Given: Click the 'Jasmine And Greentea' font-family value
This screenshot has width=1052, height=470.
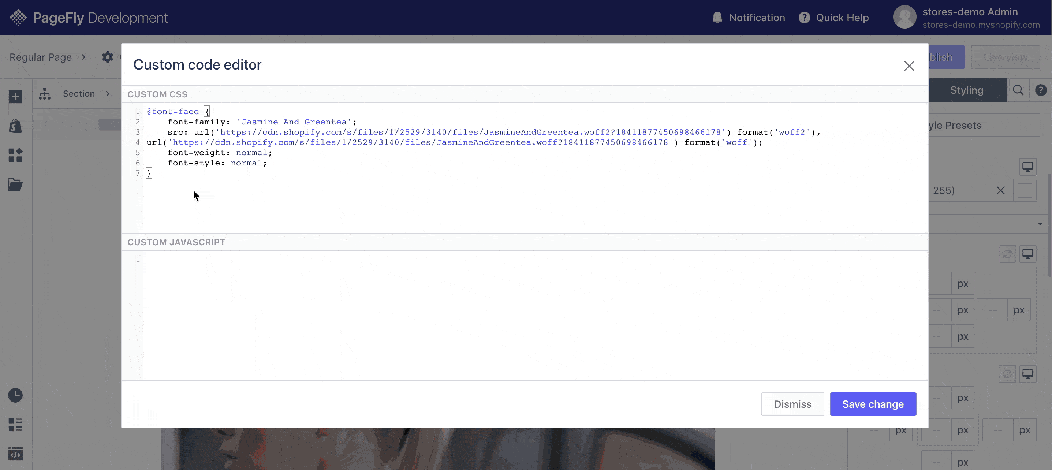Looking at the screenshot, I should click(294, 122).
